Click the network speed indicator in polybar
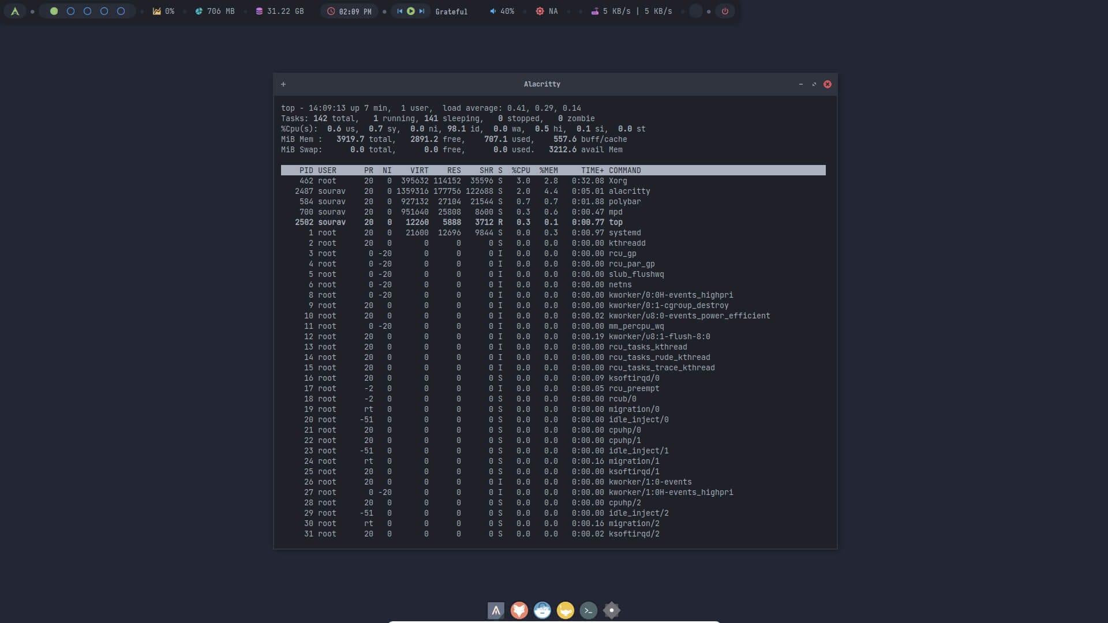Screen dimensions: 1108x623 [632, 10]
